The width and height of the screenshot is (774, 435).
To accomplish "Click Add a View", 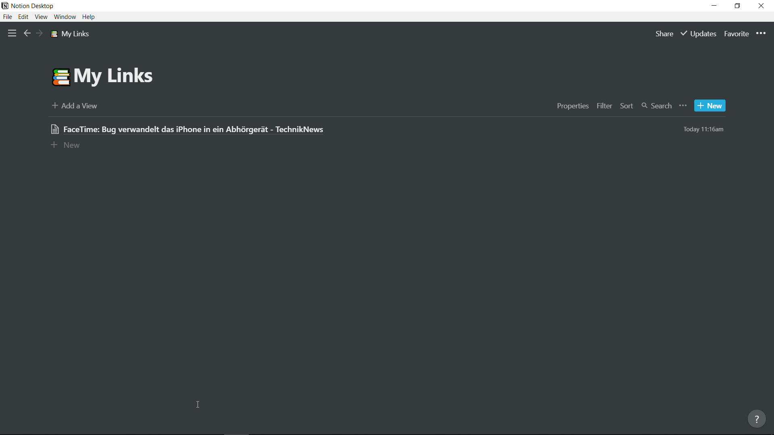I will click(x=75, y=106).
